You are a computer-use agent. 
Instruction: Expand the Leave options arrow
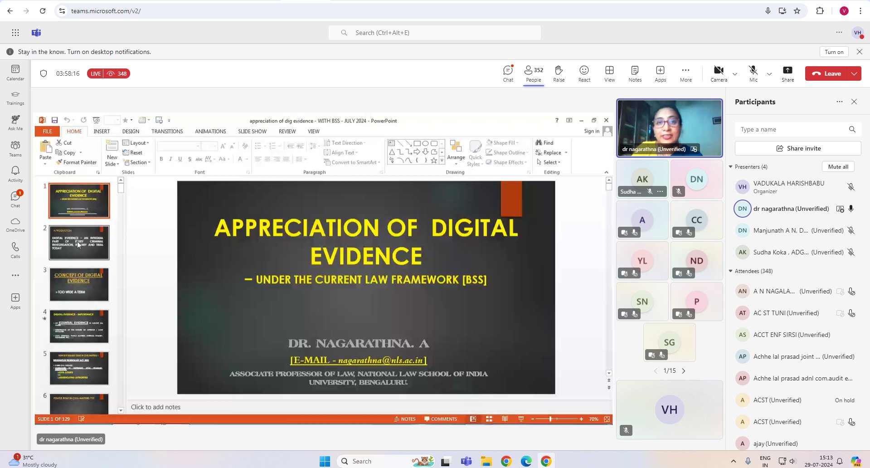coord(854,73)
